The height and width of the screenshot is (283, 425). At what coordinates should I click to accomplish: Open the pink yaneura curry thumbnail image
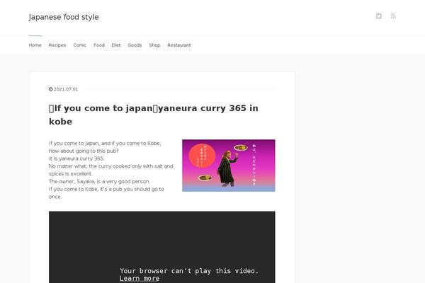coord(229,166)
